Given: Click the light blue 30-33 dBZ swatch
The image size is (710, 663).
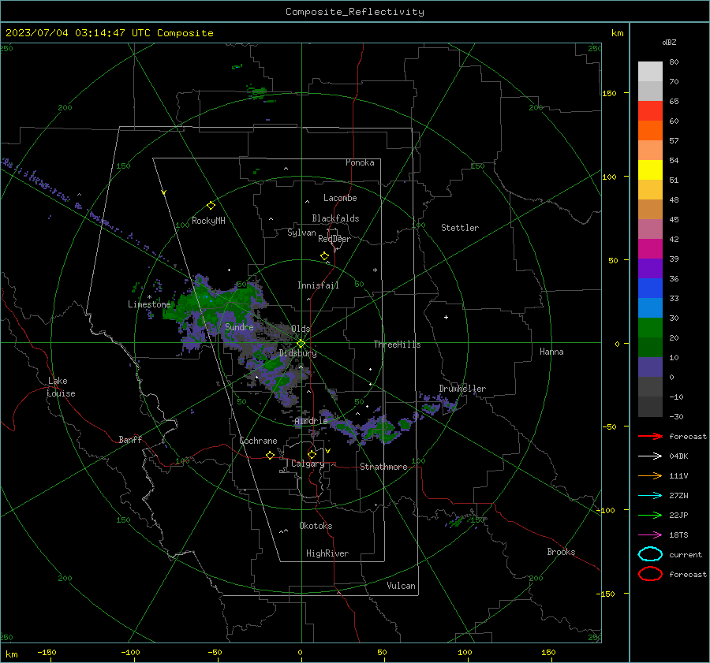Looking at the screenshot, I should tap(650, 307).
